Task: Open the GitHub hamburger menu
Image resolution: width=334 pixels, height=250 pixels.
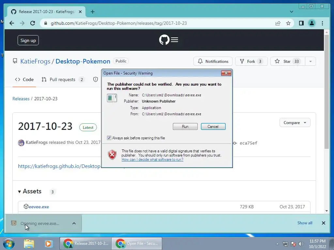Action: tap(175, 40)
